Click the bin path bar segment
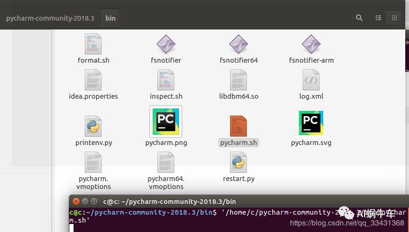 [111, 18]
